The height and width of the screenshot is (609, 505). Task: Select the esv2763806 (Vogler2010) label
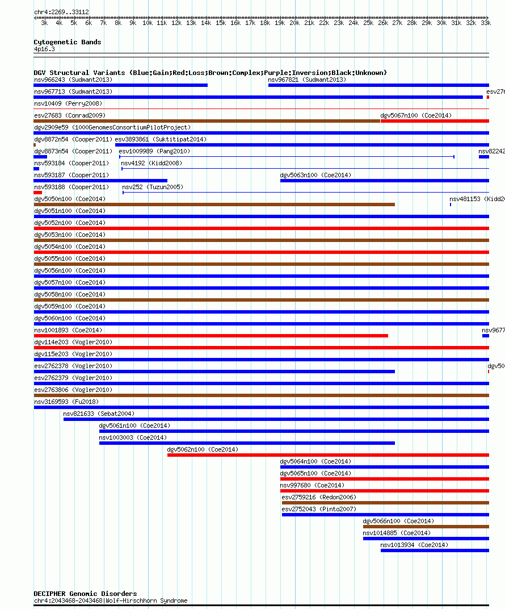tap(73, 390)
